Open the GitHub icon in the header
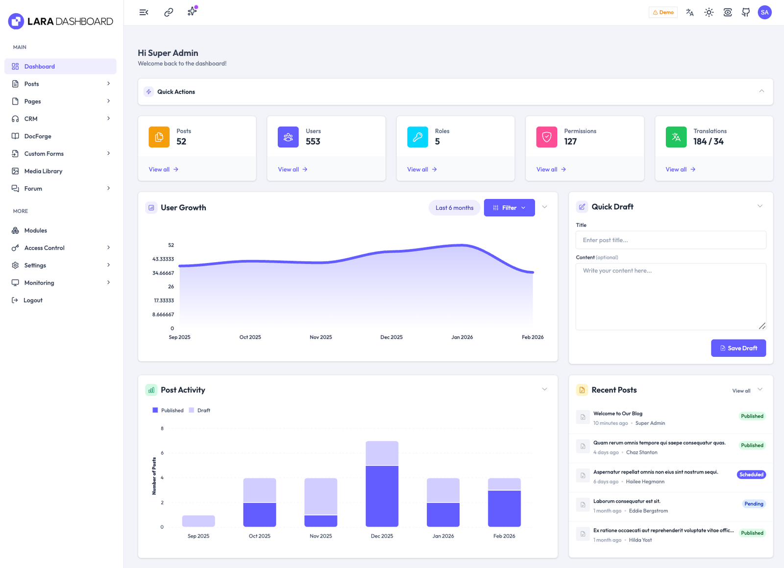The image size is (784, 568). [745, 12]
